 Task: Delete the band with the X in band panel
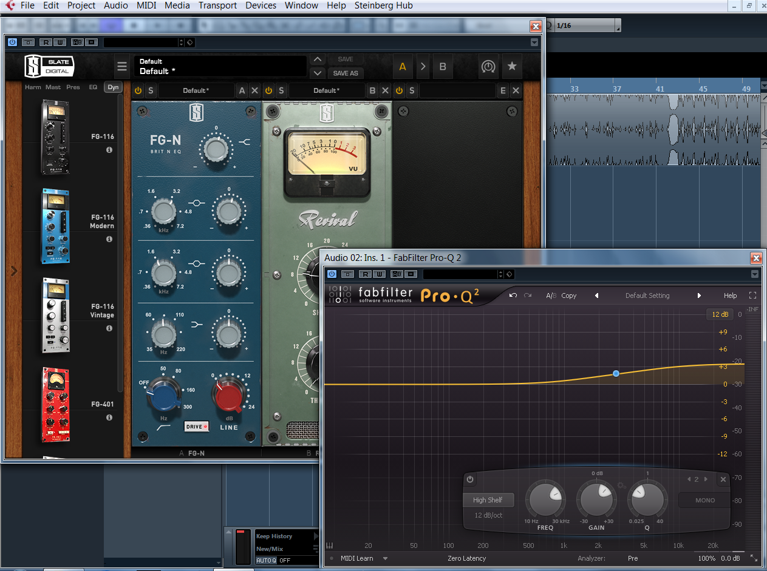coord(723,479)
